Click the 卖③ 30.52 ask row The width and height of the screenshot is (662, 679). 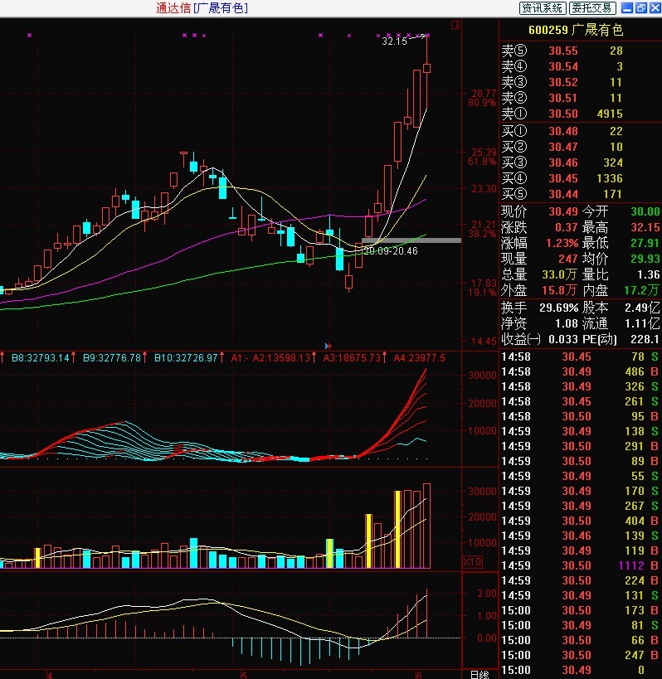click(x=562, y=82)
